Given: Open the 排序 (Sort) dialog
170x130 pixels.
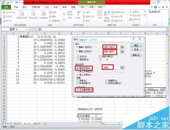Looking at the screenshot, I should (x=70, y=15).
